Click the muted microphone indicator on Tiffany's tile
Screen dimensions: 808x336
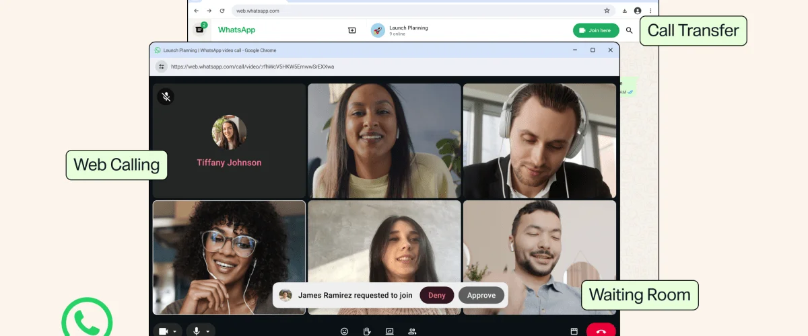[166, 96]
